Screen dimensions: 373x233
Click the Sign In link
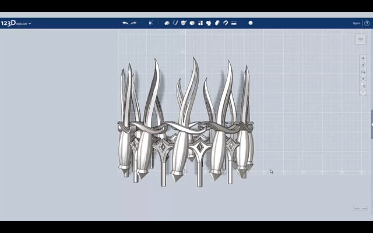pyautogui.click(x=356, y=23)
